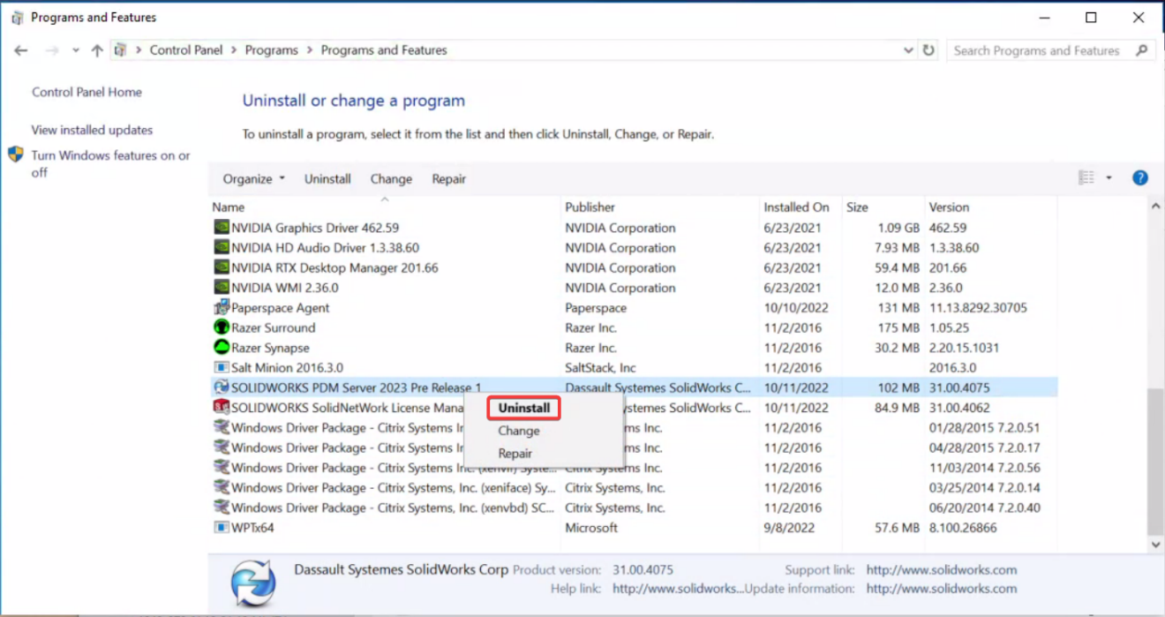Viewport: 1165px width, 617px height.
Task: Select the Salt Minion 2016.3.0 icon
Action: [x=222, y=367]
